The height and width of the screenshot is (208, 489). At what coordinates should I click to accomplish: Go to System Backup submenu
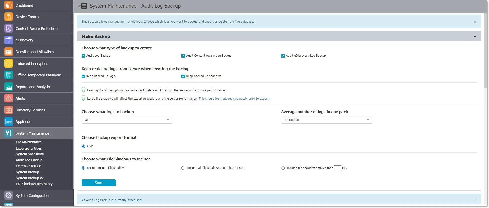(x=27, y=172)
